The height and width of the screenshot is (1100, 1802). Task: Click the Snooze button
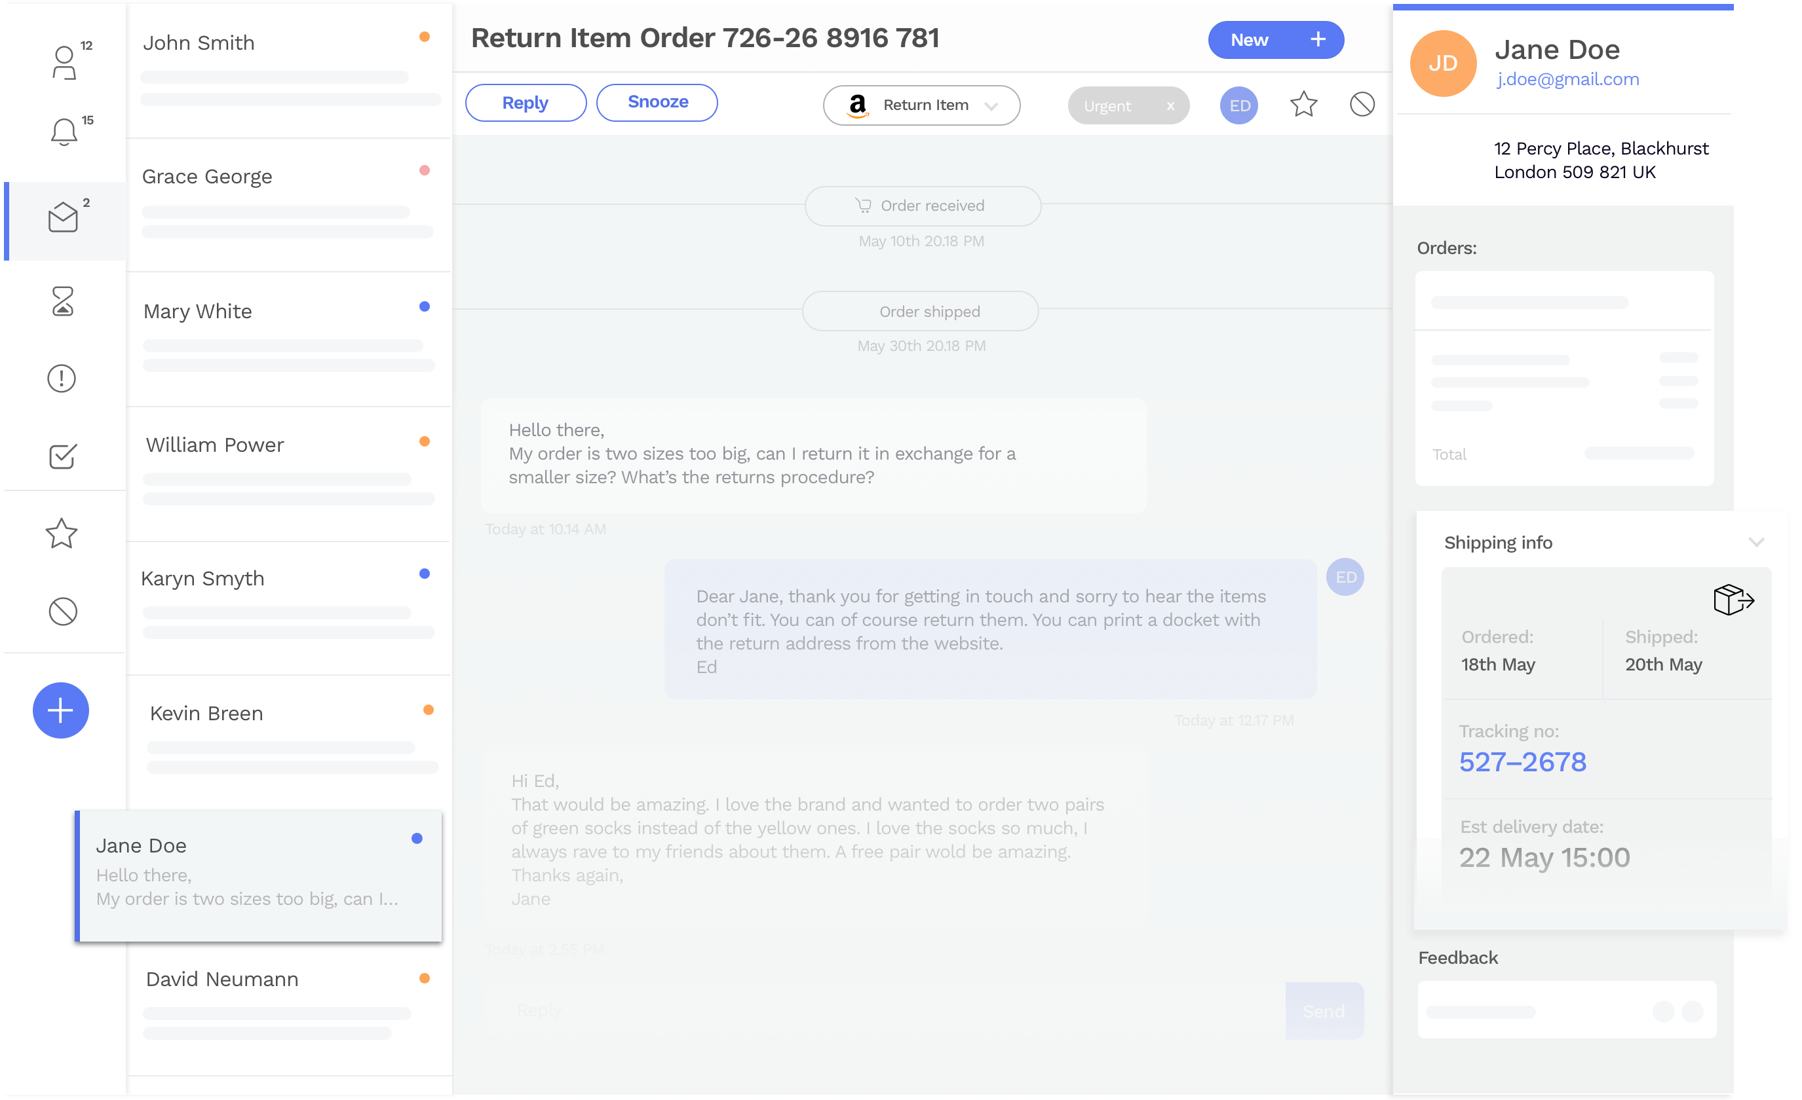pos(657,102)
